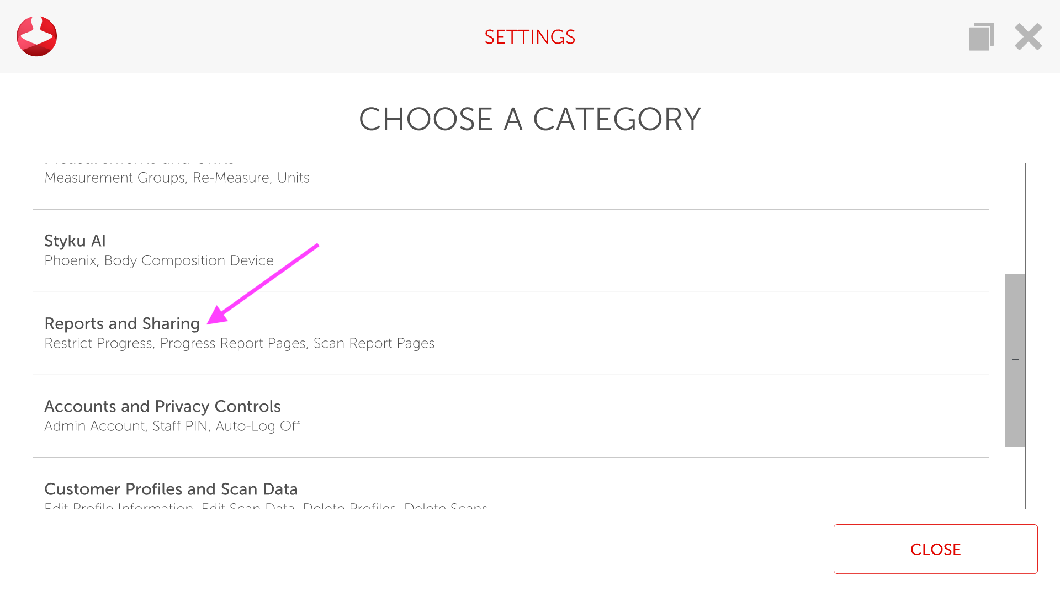
Task: Click Measurement Groups, Re-Measure, Units description
Action: coord(177,178)
